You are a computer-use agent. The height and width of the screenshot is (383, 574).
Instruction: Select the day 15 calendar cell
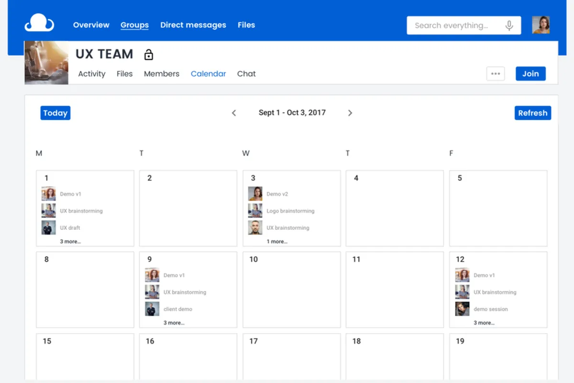tap(85, 357)
